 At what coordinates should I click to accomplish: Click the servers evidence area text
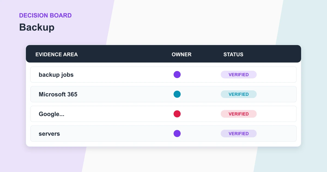point(49,134)
